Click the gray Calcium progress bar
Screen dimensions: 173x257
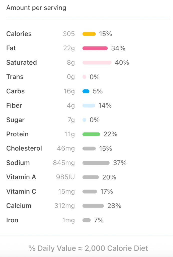coord(93,206)
